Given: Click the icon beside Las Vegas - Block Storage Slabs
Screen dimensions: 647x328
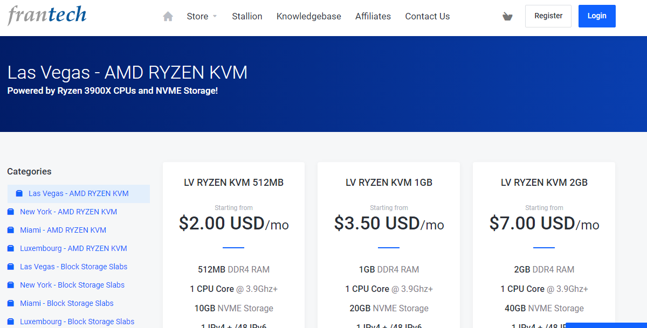Looking at the screenshot, I should point(11,267).
